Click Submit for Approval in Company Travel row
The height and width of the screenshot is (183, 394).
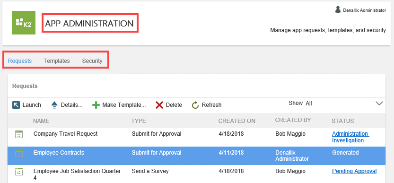click(157, 134)
